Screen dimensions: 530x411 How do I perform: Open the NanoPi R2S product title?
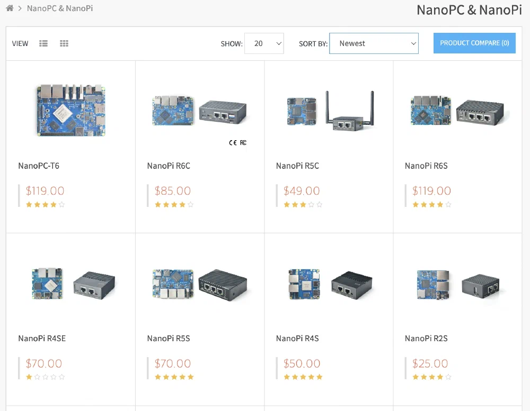point(426,338)
